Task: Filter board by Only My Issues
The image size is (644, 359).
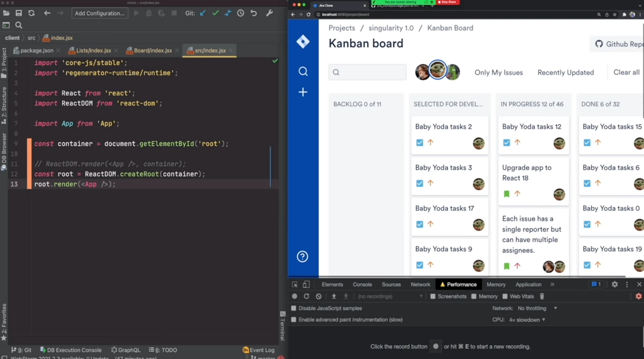Action: coord(499,72)
